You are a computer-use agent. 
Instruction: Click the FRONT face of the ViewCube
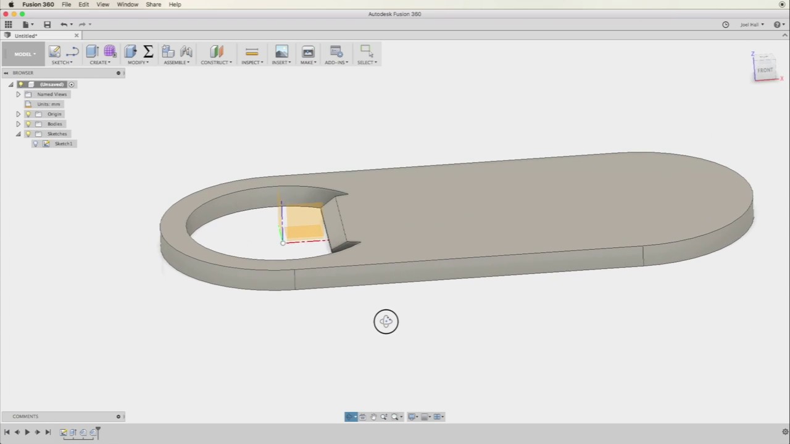tap(765, 70)
